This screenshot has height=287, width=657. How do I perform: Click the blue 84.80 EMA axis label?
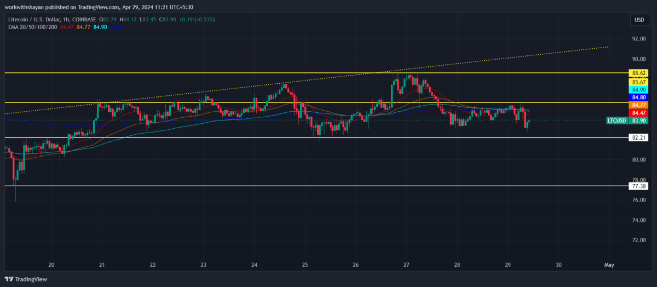coord(638,97)
